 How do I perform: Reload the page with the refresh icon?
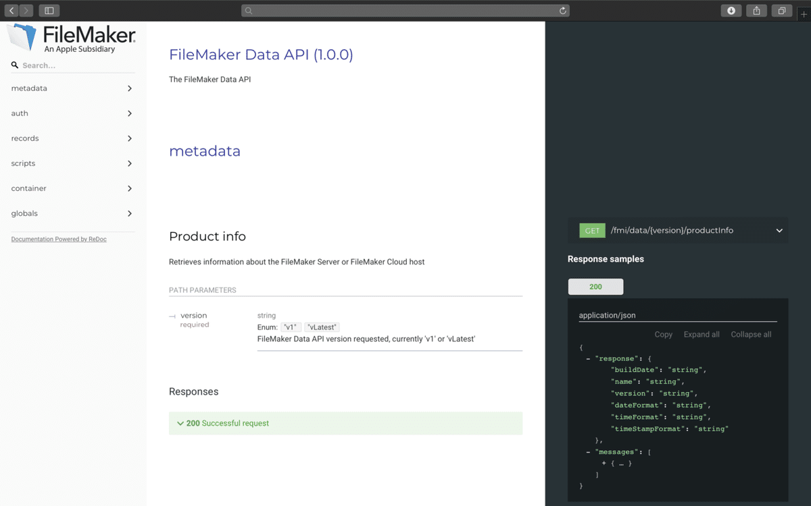tap(562, 10)
